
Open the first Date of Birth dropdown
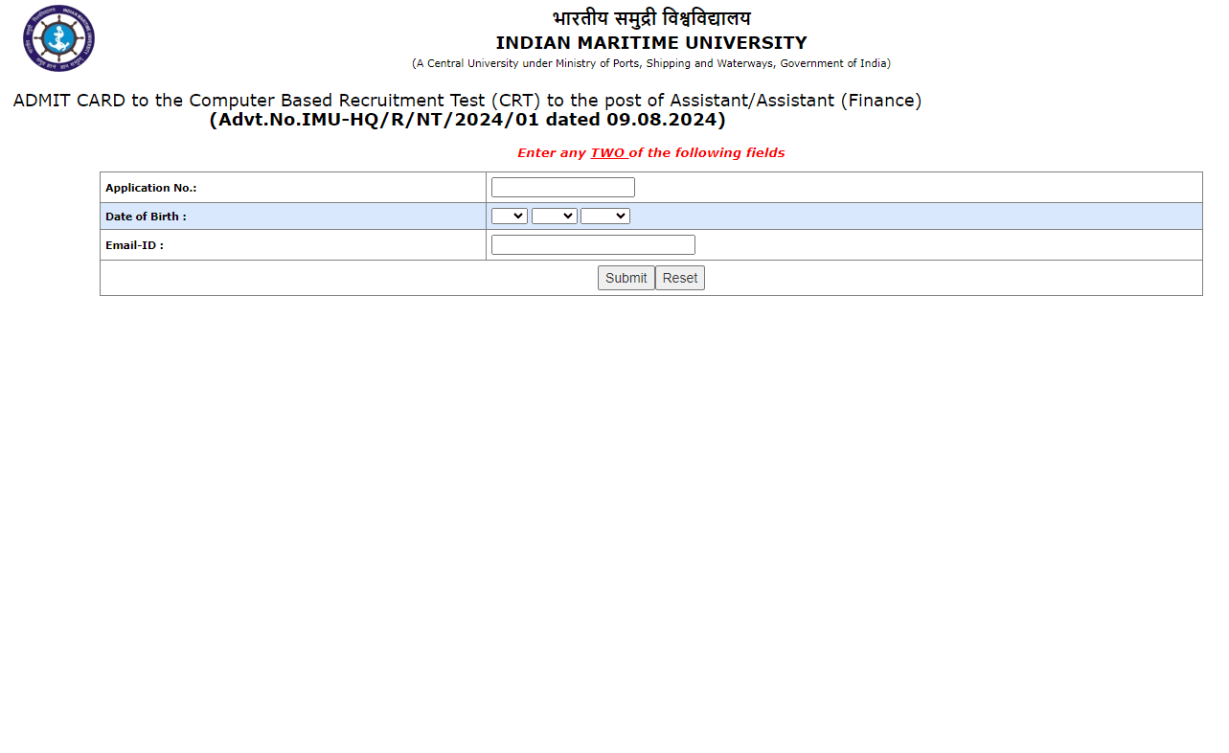509,217
